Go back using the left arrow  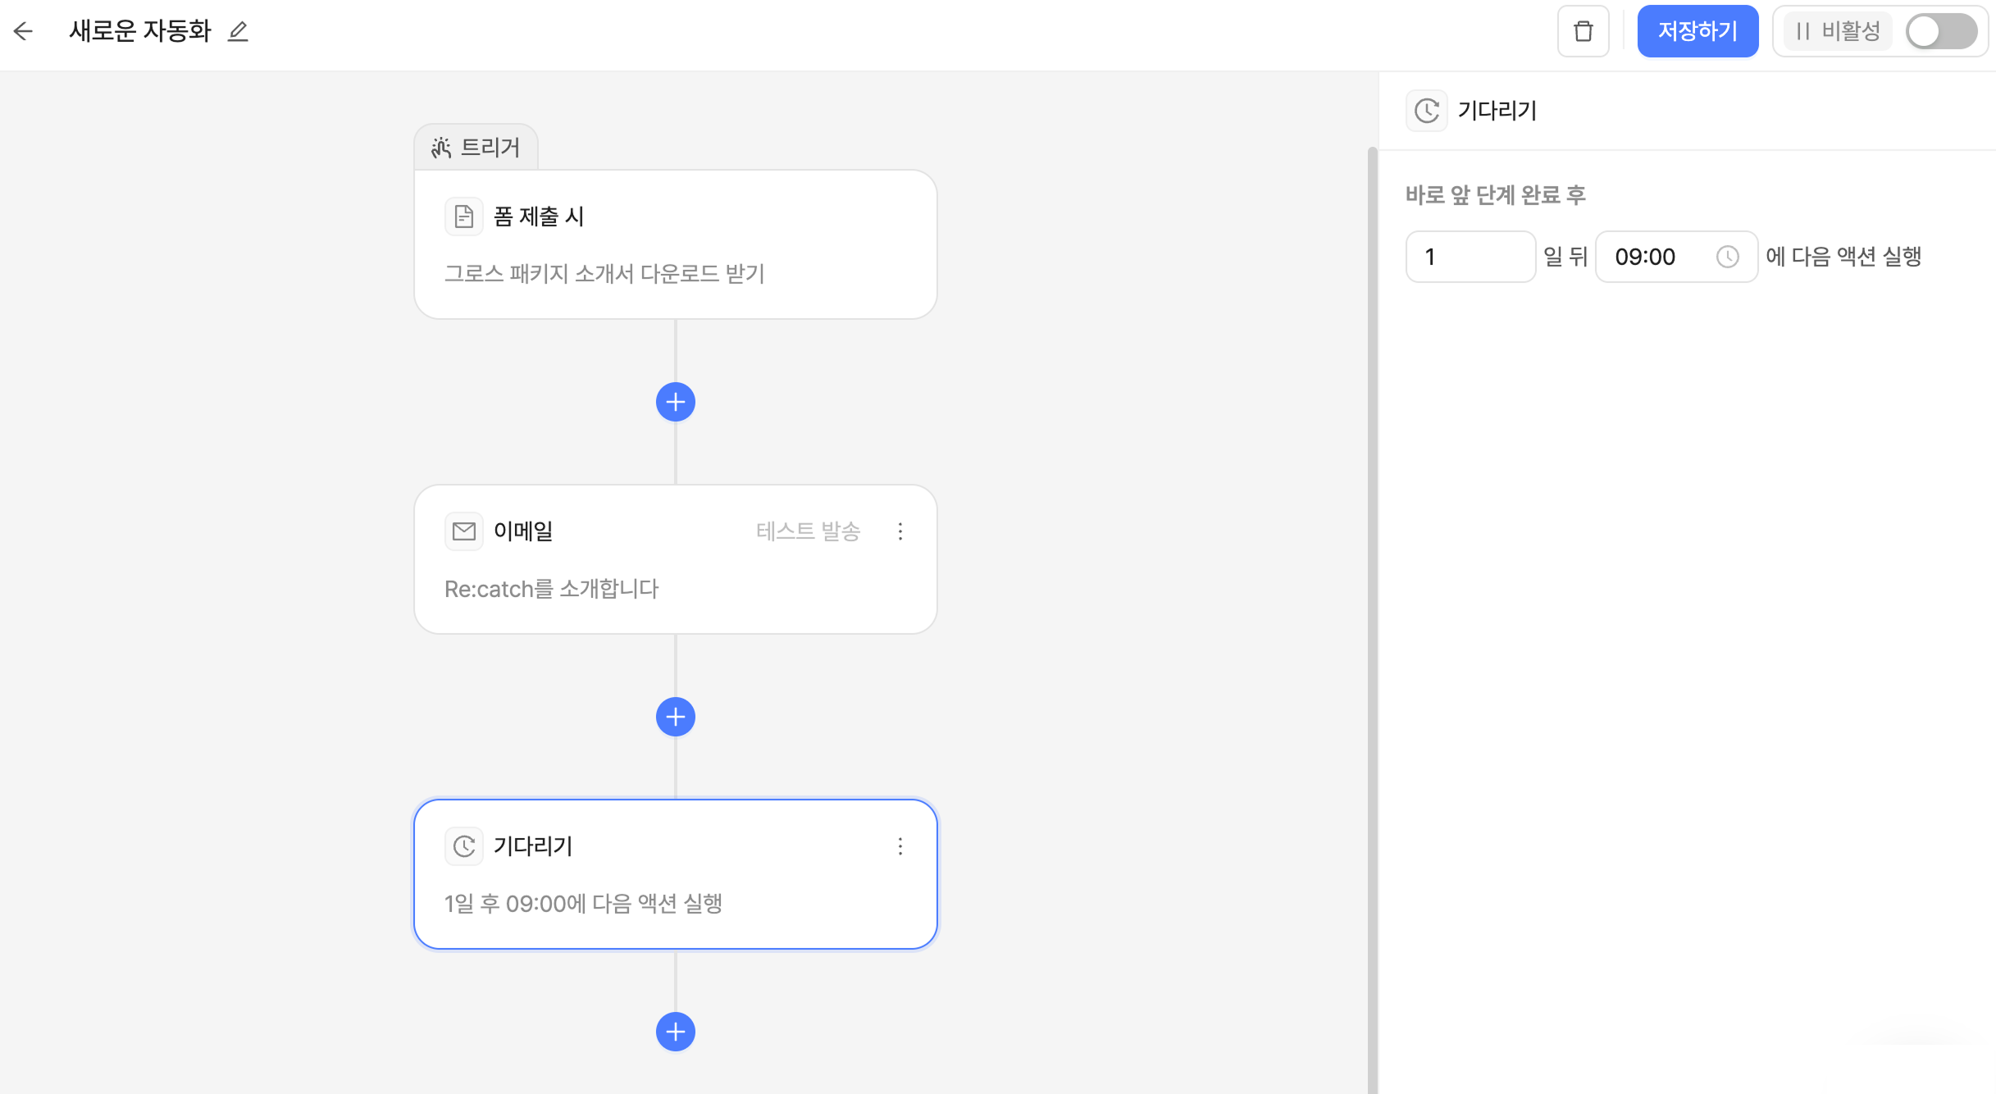(24, 31)
